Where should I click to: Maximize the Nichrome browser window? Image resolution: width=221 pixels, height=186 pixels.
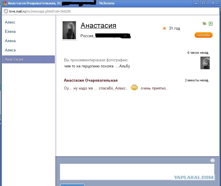(x=204, y=3)
